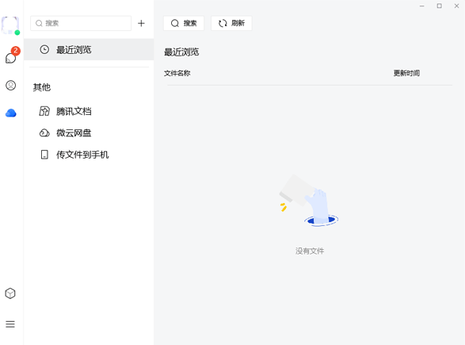
Task: Focus the left search input field
Action: coord(81,23)
